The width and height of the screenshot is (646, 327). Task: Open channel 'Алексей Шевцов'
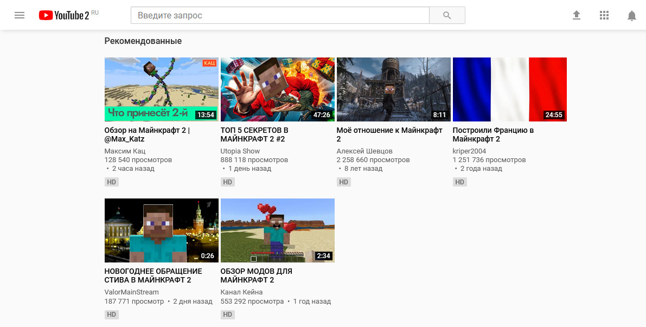(x=364, y=151)
